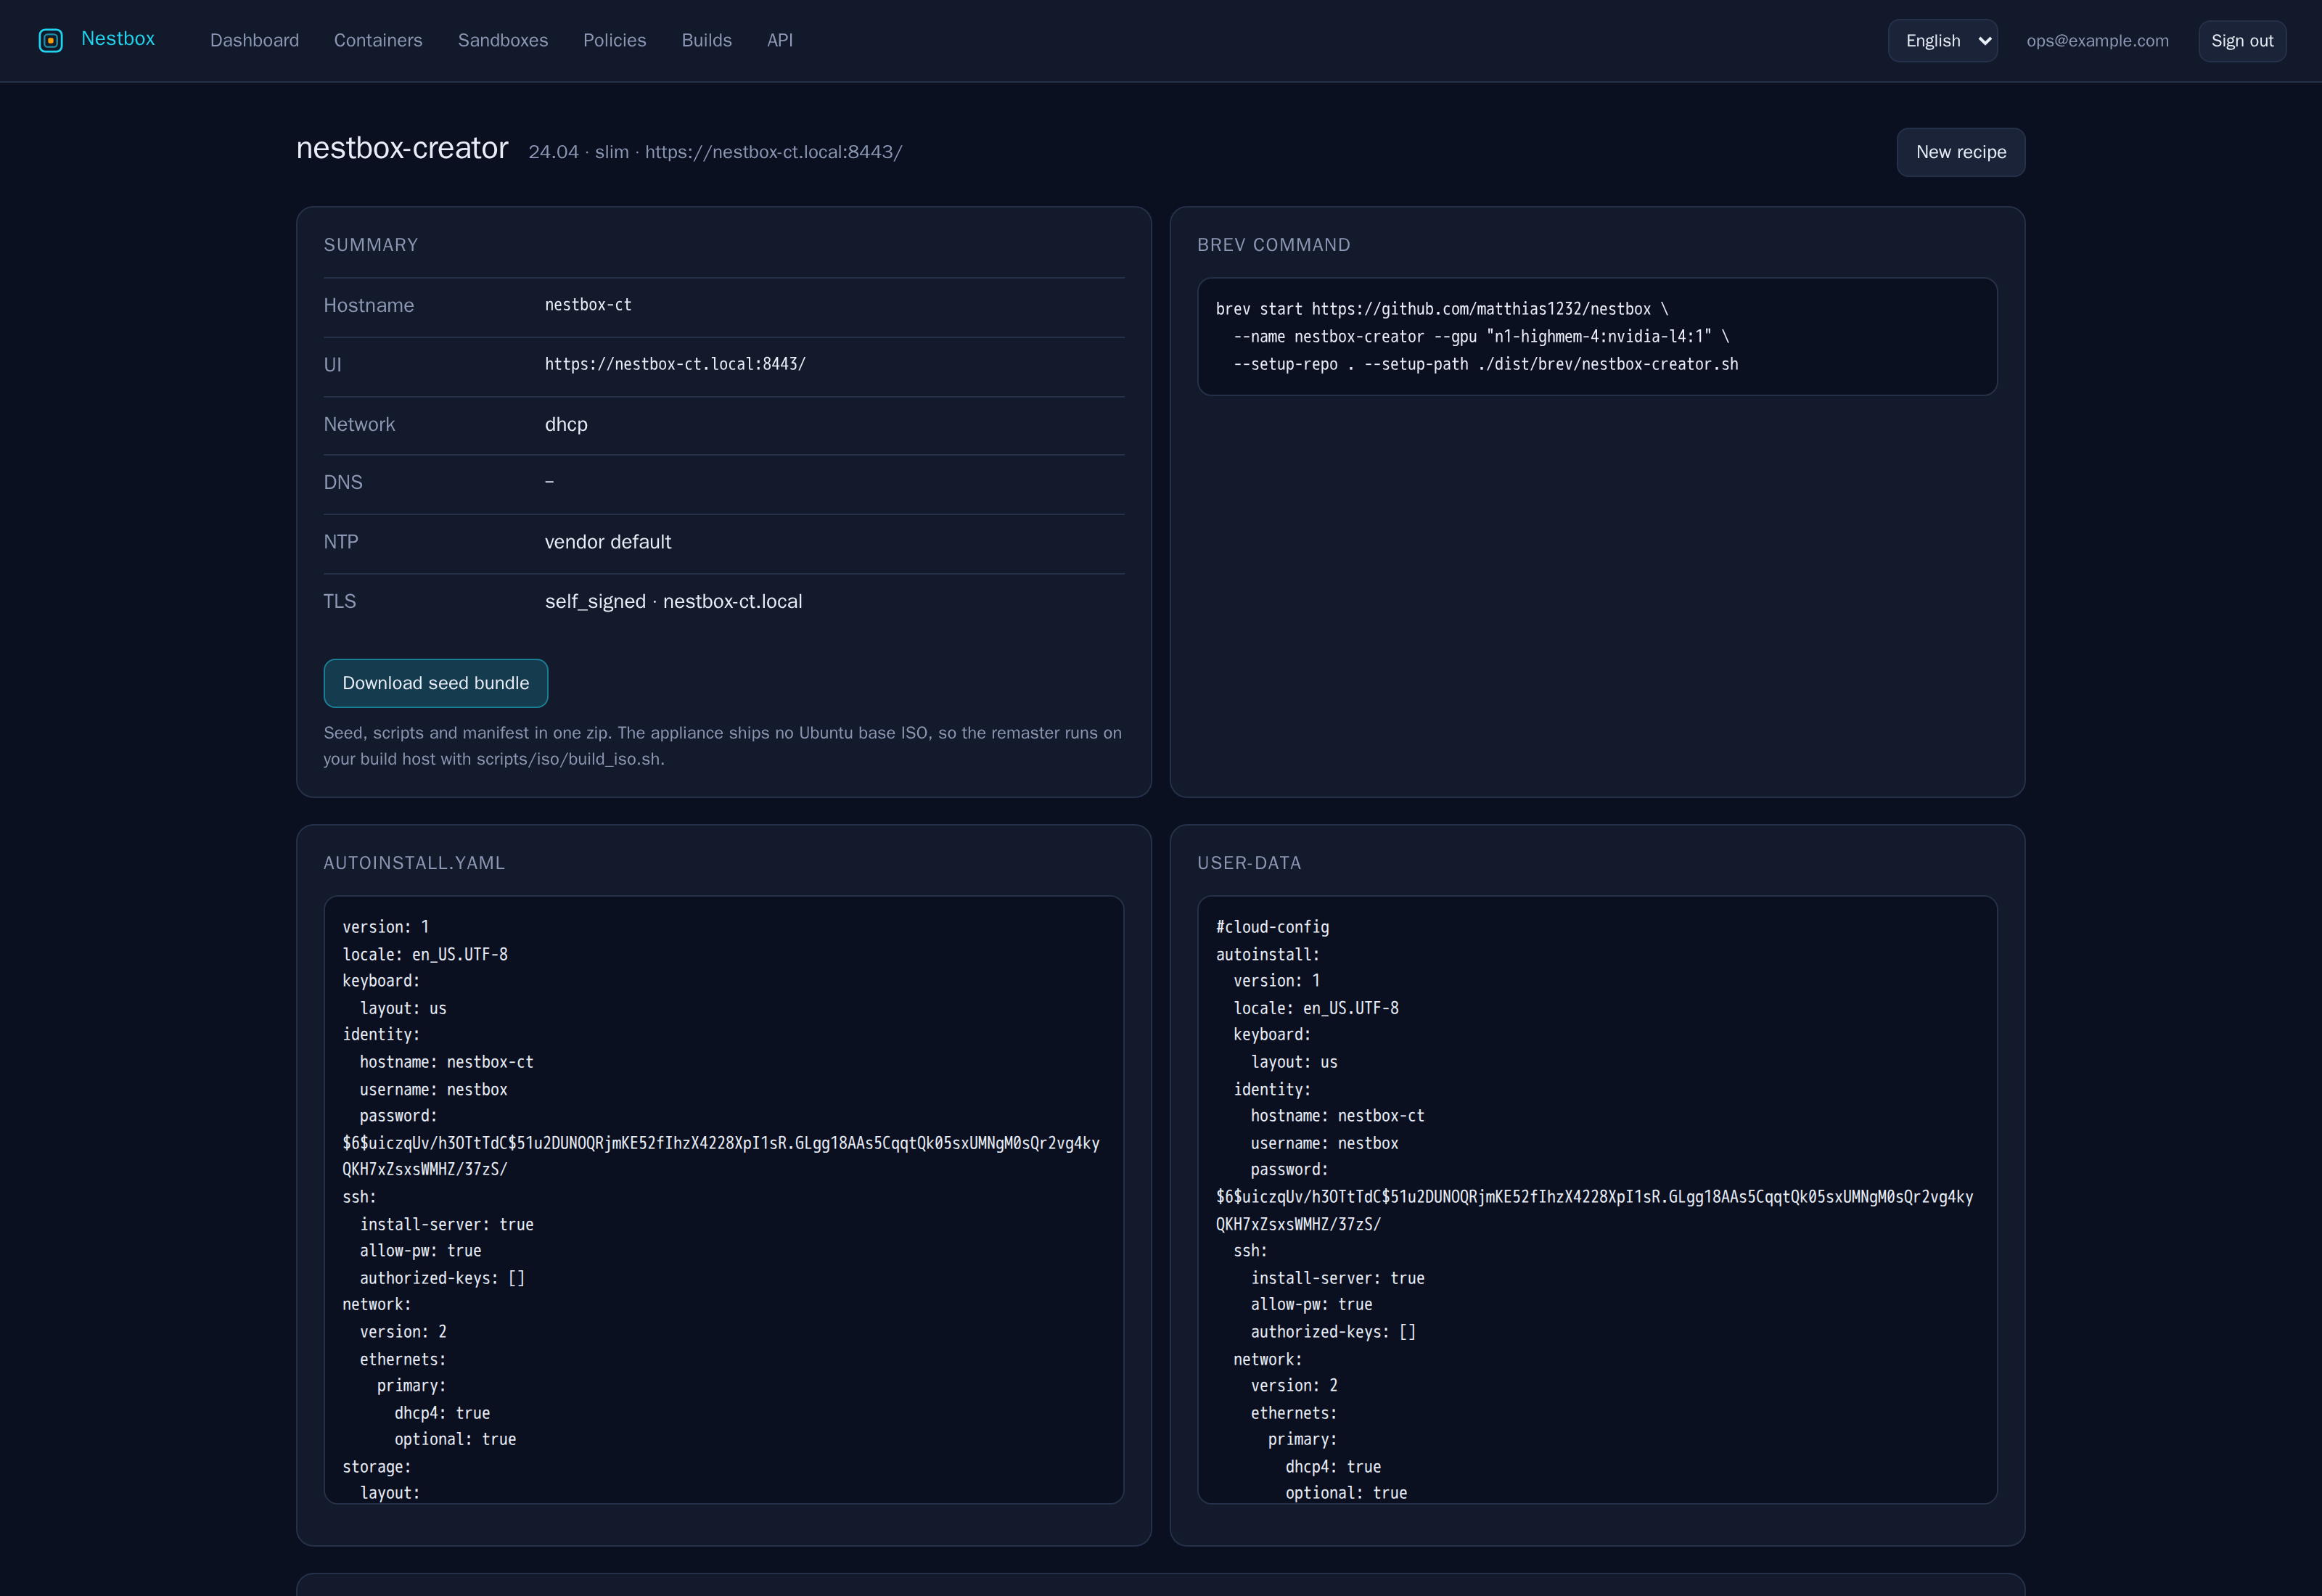Select the USER-DATA panel heading
This screenshot has width=2322, height=1596.
(1249, 863)
